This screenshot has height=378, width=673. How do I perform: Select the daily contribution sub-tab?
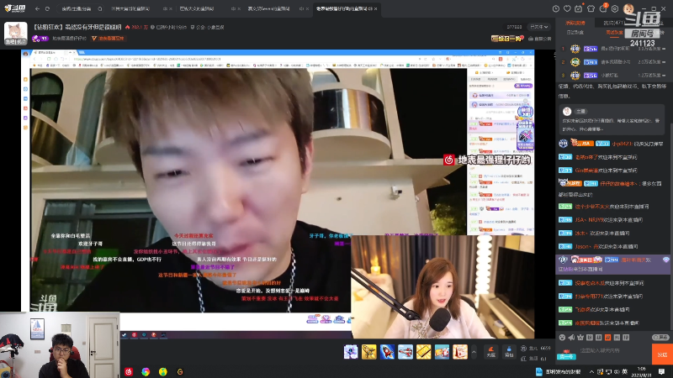point(575,33)
